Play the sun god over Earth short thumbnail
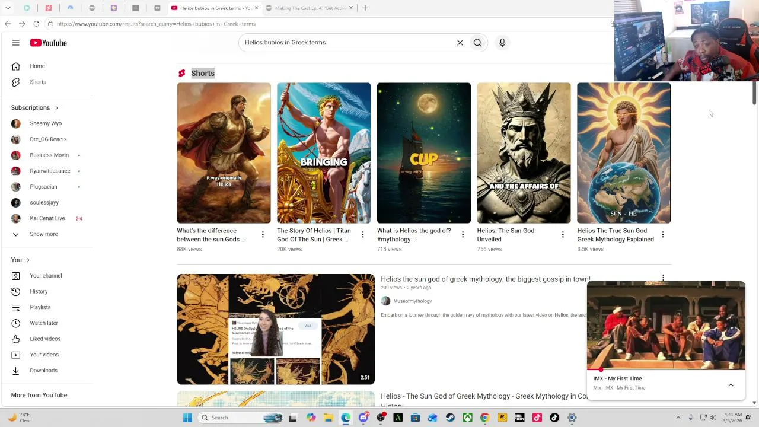This screenshot has height=427, width=759. [624, 153]
